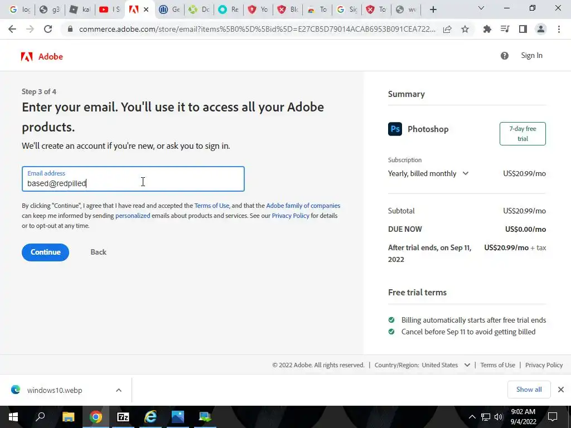This screenshot has width=571, height=428.
Task: Click the browser forward arrow
Action: pyautogui.click(x=30, y=29)
